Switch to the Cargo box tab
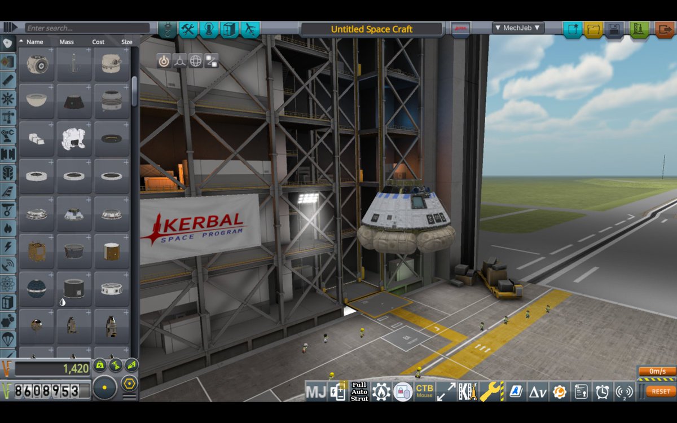Screen dimensions: 677x423 [229, 29]
